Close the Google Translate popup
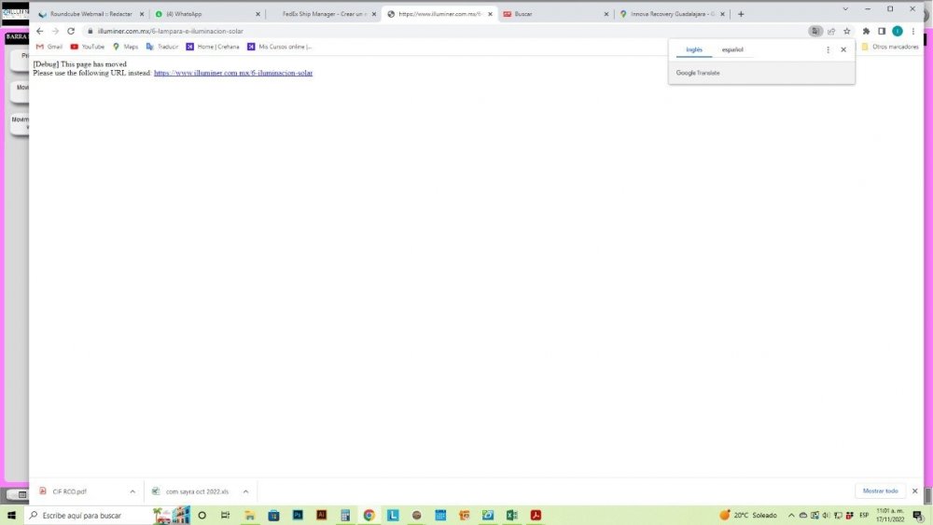This screenshot has width=933, height=525. pos(843,50)
